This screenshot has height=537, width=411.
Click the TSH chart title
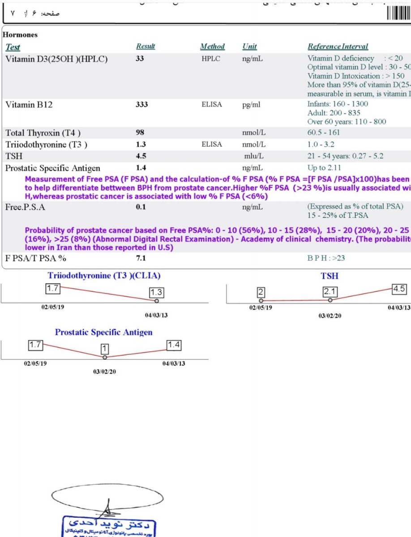tap(330, 276)
